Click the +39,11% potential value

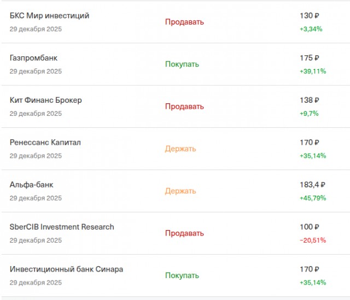[313, 72]
